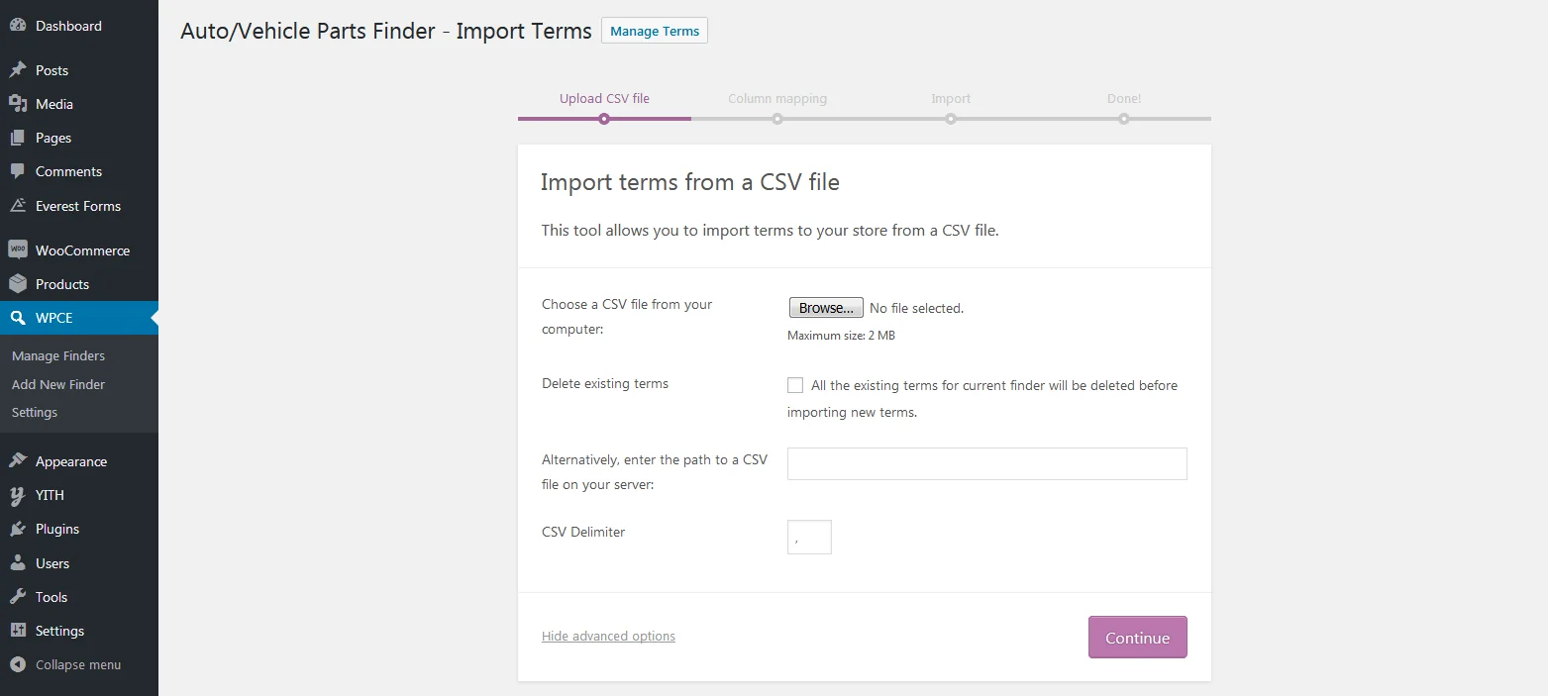
Task: Click Hide advanced options link
Action: tap(608, 636)
